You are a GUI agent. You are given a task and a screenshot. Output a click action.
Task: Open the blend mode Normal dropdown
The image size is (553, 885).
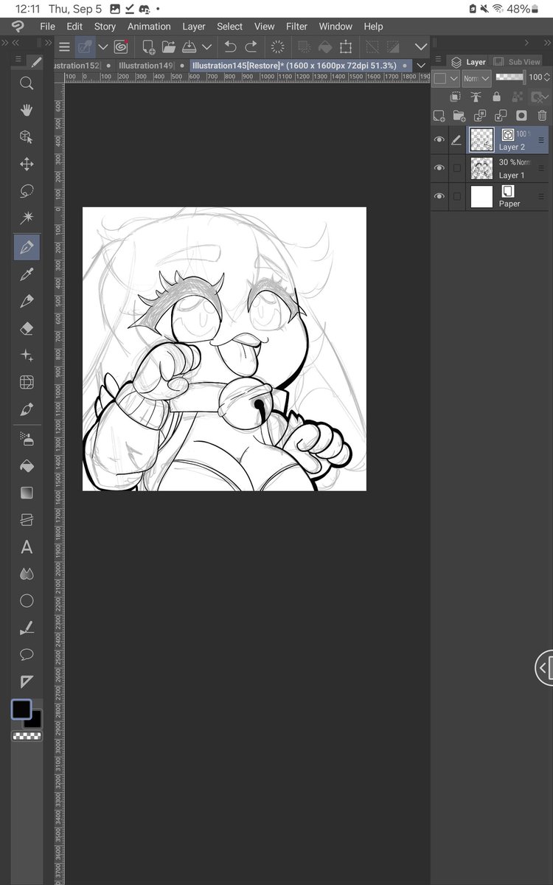[x=477, y=78]
